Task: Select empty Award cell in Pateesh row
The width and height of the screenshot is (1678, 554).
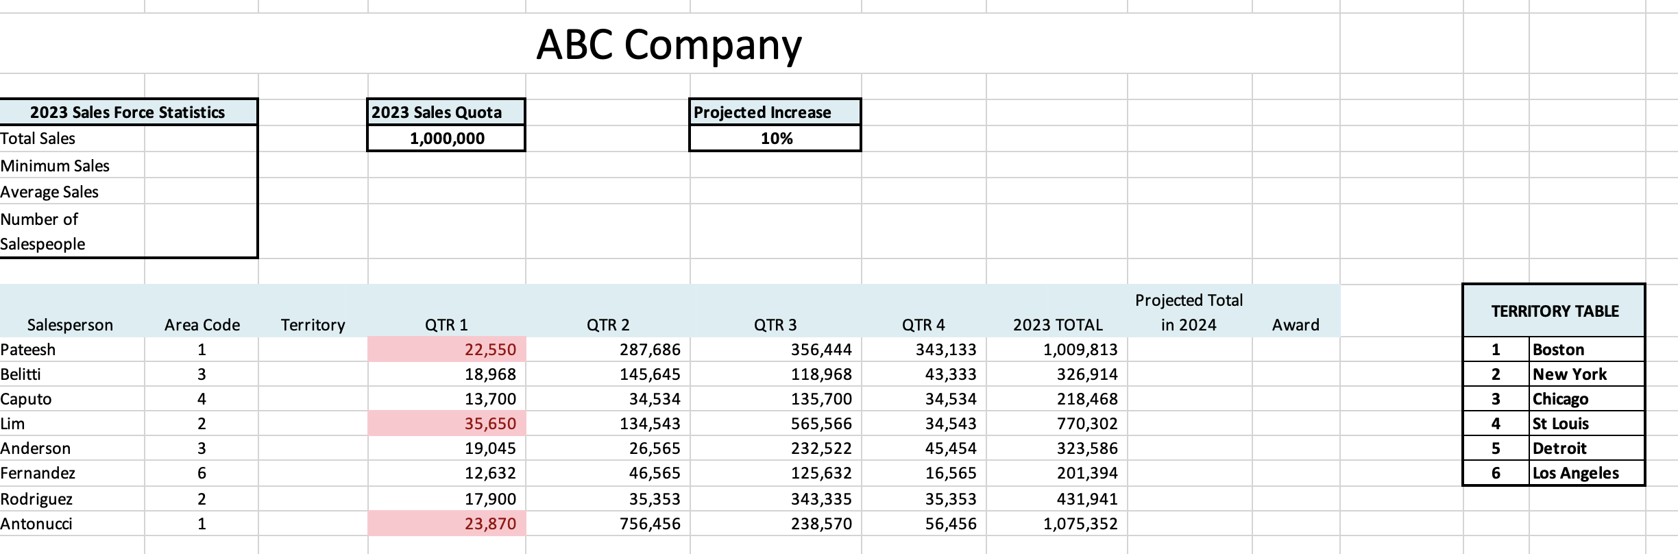Action: tap(1296, 350)
